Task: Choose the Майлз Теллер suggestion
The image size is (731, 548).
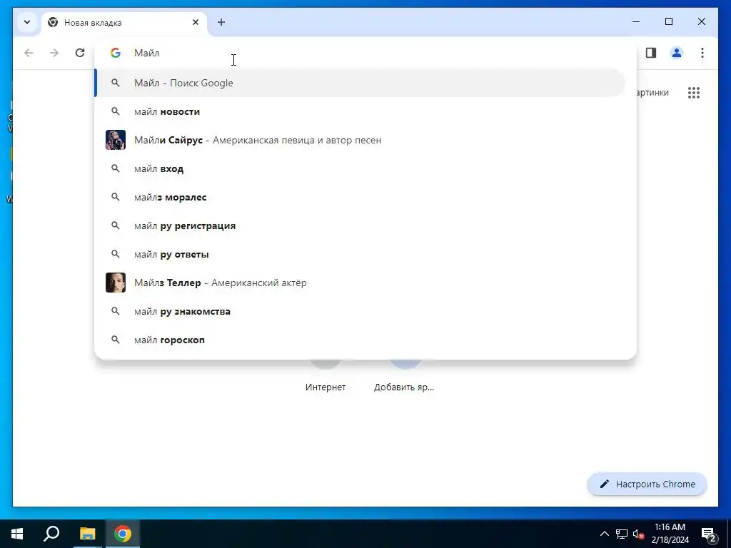Action: 360,283
